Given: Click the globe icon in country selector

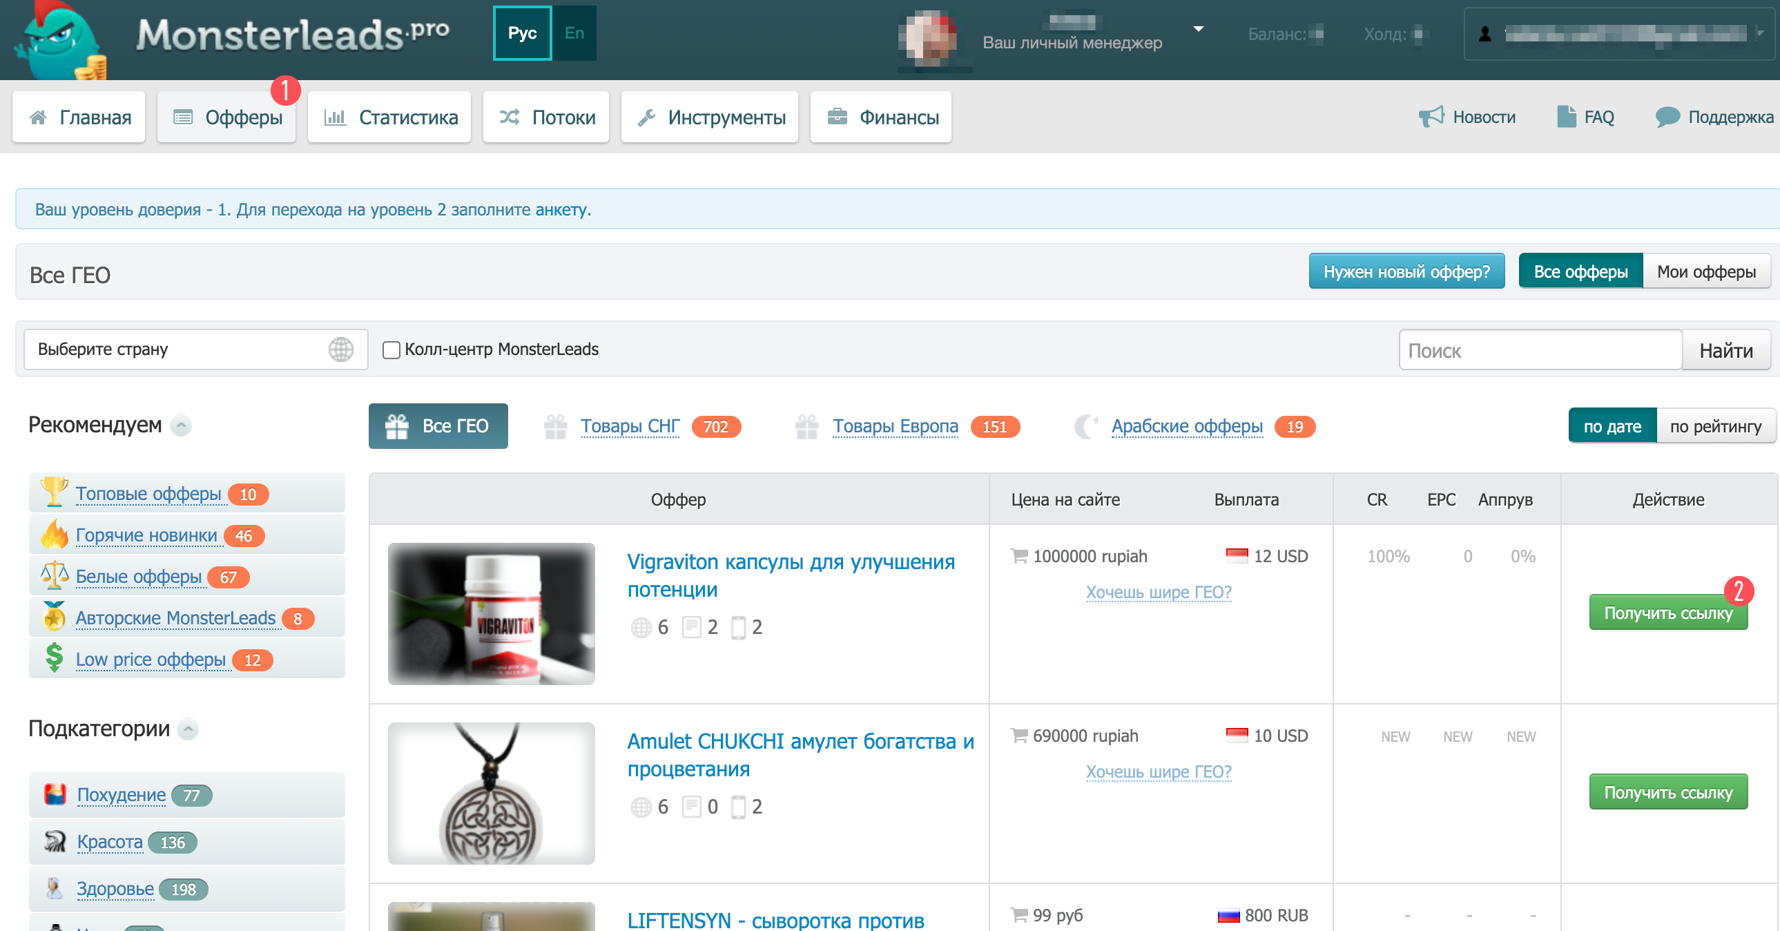Looking at the screenshot, I should pyautogui.click(x=340, y=349).
